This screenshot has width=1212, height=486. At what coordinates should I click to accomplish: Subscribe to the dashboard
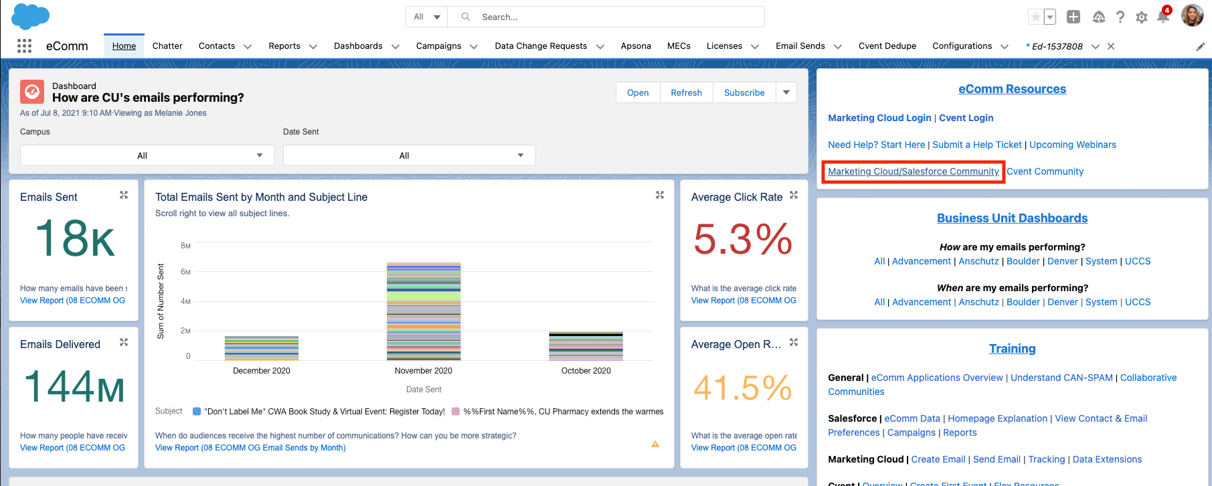(744, 92)
